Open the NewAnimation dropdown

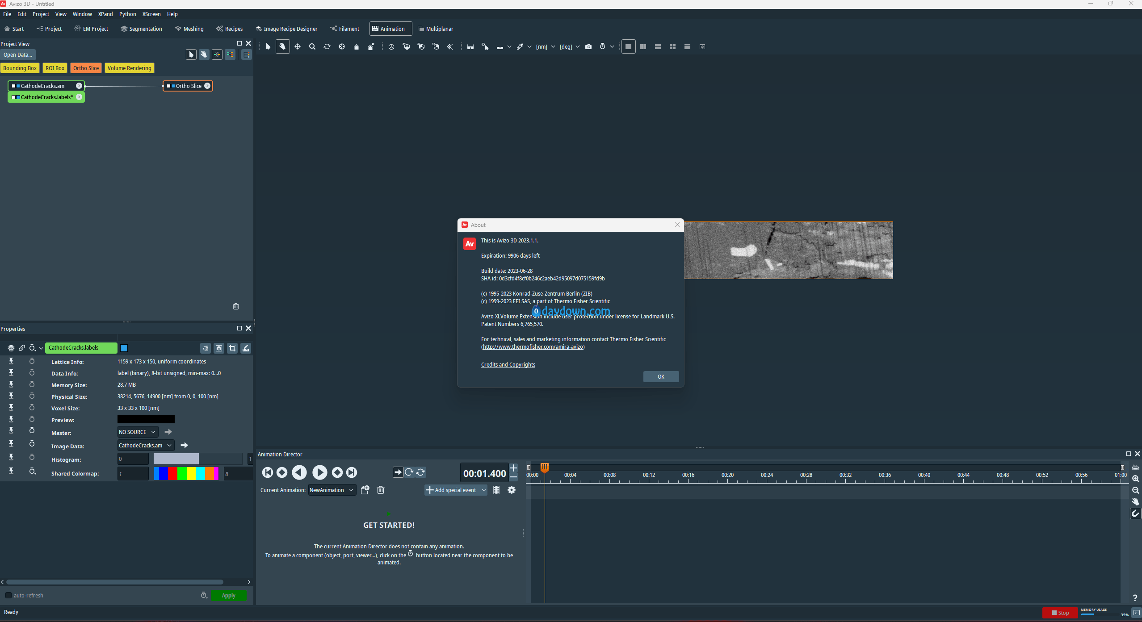[332, 490]
